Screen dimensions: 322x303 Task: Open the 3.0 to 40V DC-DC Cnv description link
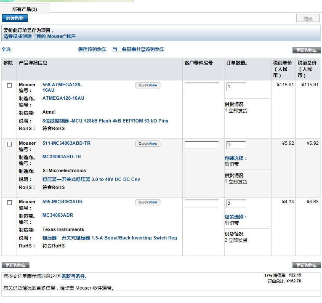pos(91,179)
